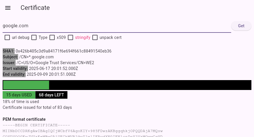254x137 pixels.
Task: Click the Issuer value text
Action: 55,63
